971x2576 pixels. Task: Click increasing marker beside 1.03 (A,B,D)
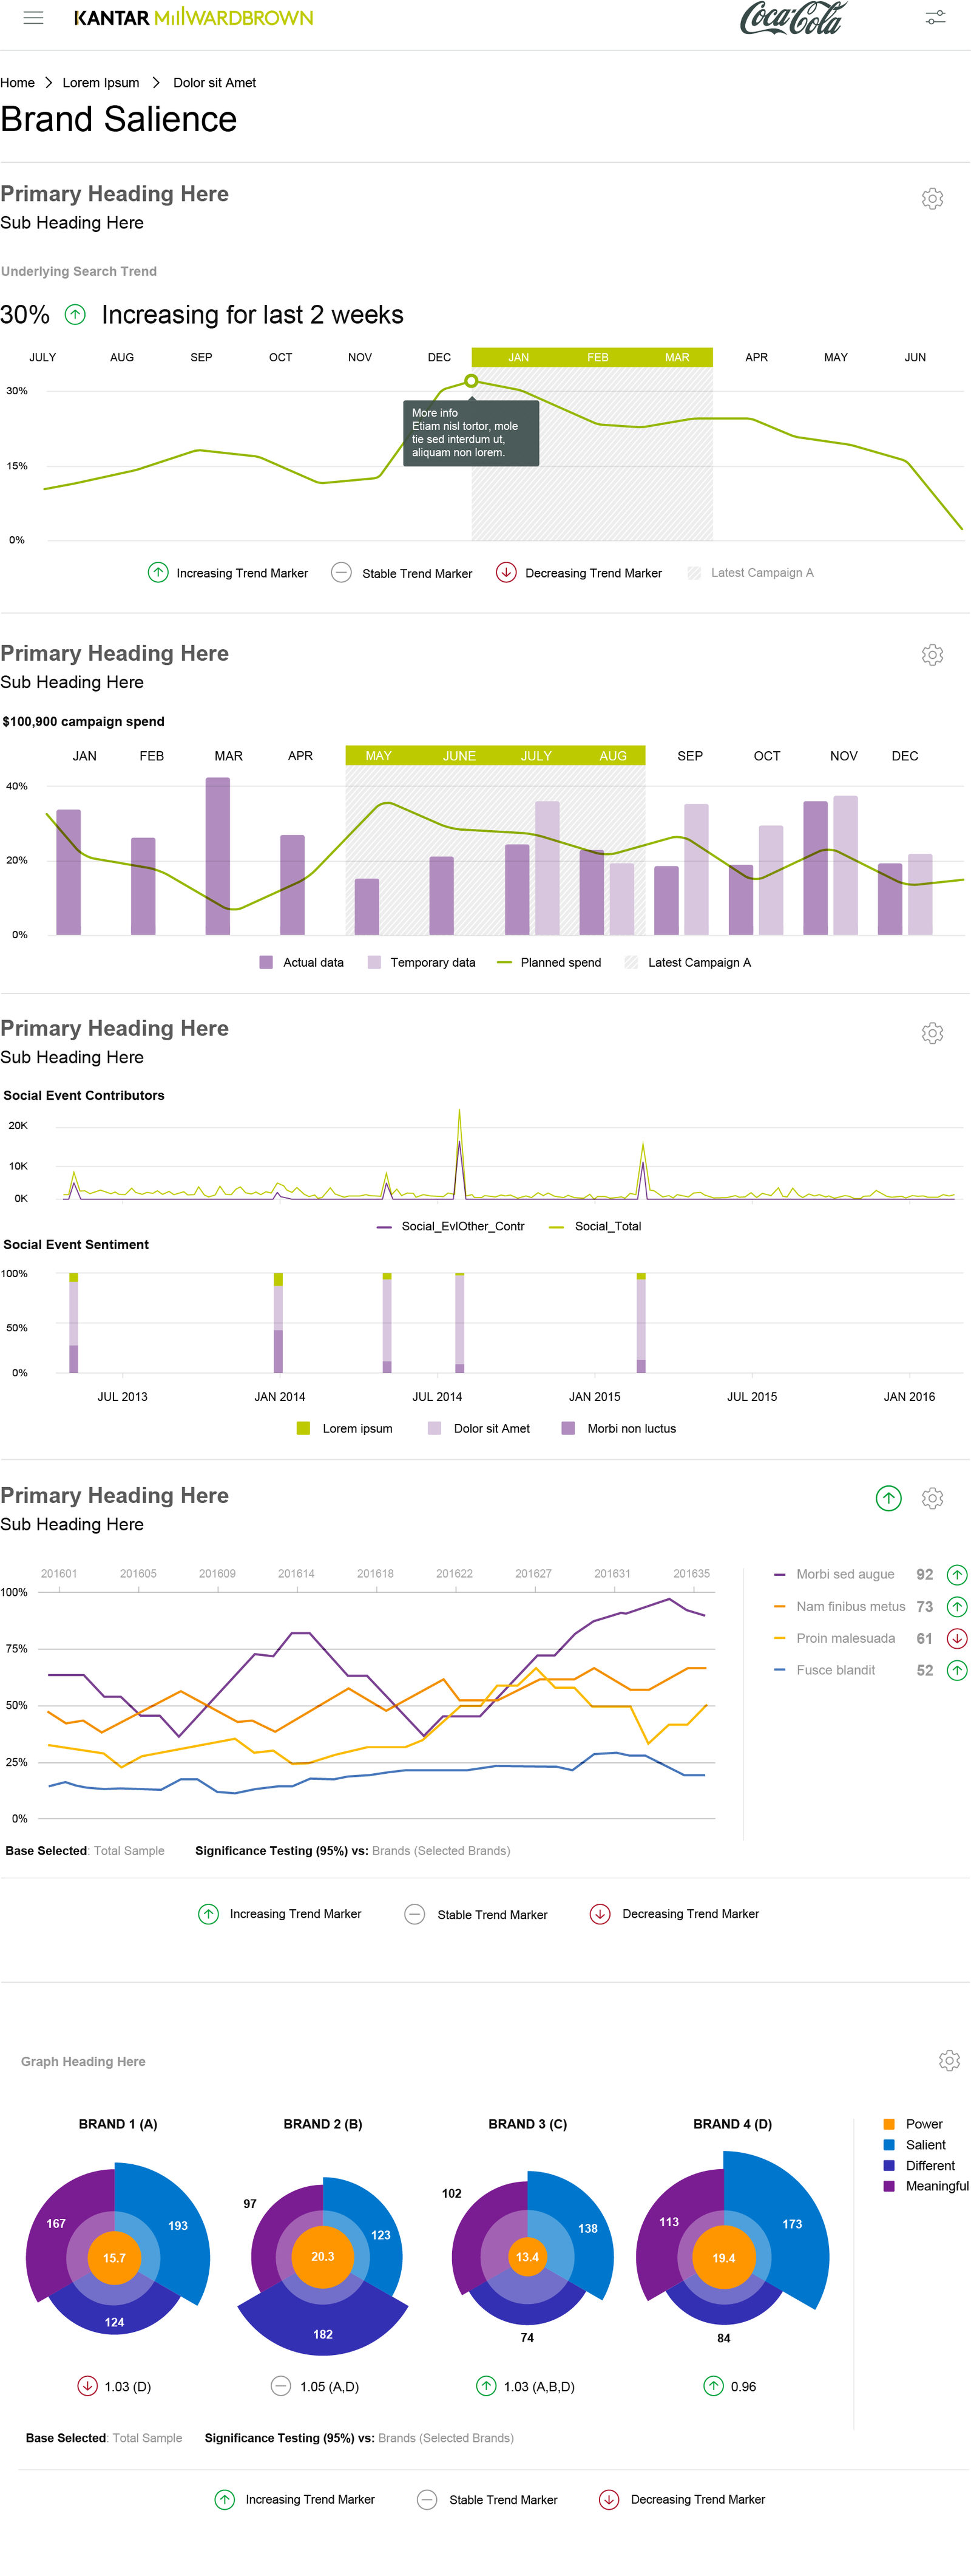click(487, 2386)
